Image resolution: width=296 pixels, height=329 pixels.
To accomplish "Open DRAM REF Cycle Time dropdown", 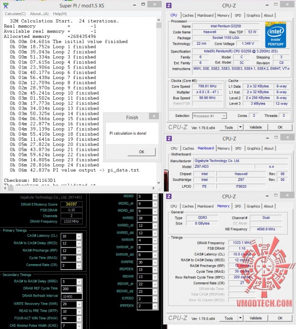I will (x=79, y=289).
